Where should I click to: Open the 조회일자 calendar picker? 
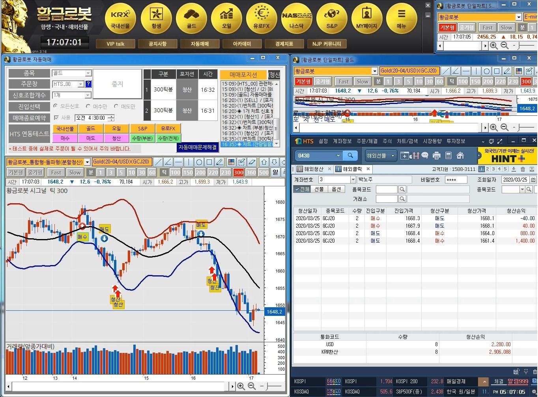533,180
